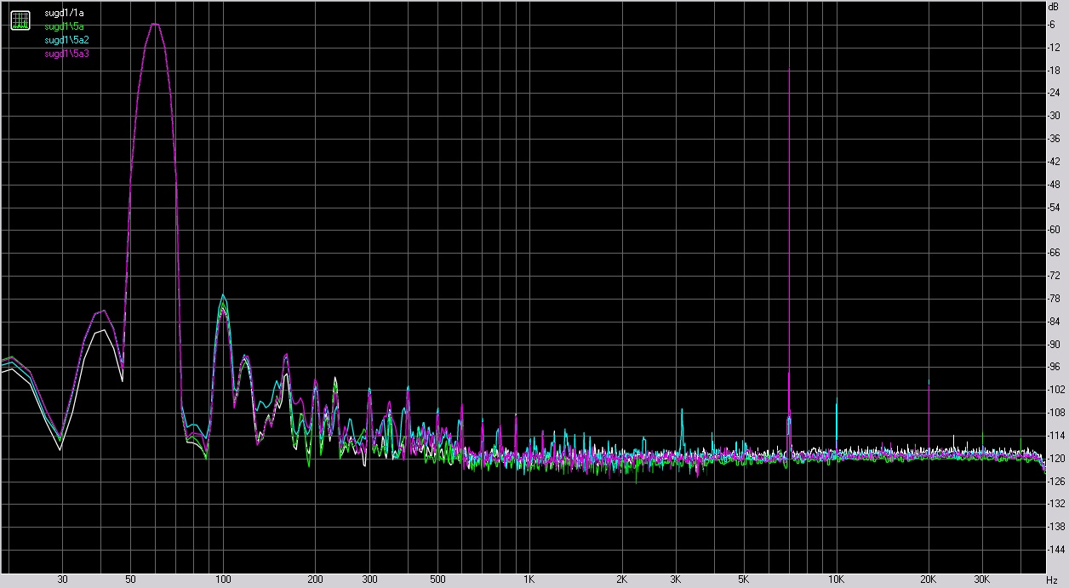This screenshot has width=1069, height=588.
Task: Click the -24 dB axis label
Action: pyautogui.click(x=1053, y=93)
